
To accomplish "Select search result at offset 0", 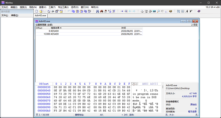I will click(89, 31).
